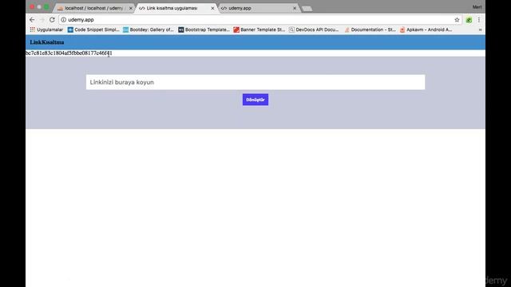
Task: Open a new browser tab
Action: click(307, 9)
